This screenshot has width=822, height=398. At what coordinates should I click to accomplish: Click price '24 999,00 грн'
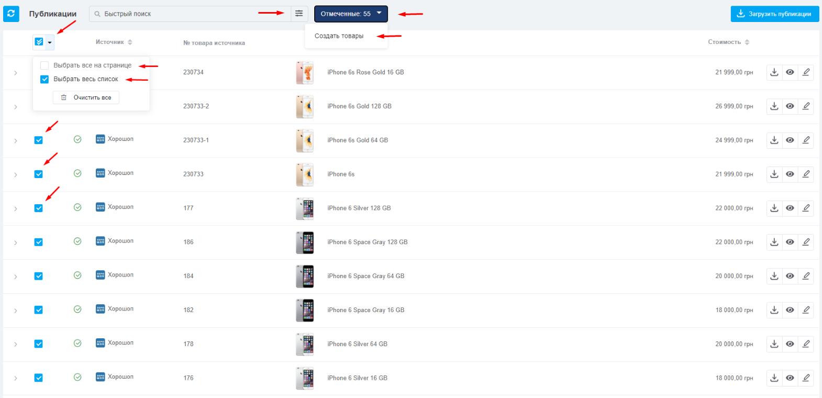pos(734,140)
